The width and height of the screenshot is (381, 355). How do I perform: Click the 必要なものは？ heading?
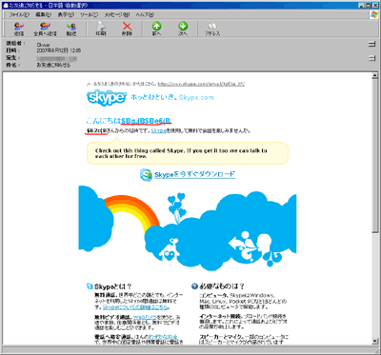point(222,286)
